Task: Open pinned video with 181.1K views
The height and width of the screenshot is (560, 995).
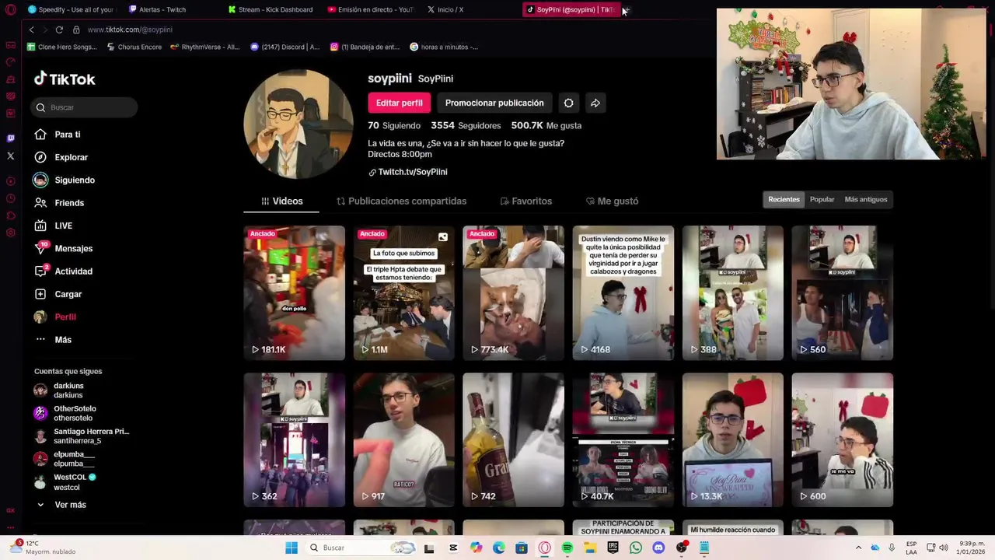Action: 294,293
